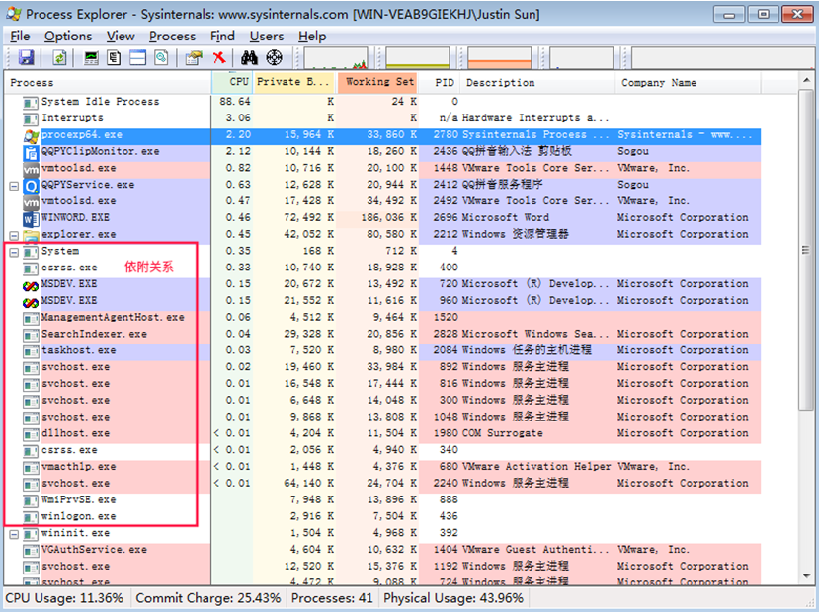Click the vmtoolsd.exe icon in PID 2492 row

point(31,202)
